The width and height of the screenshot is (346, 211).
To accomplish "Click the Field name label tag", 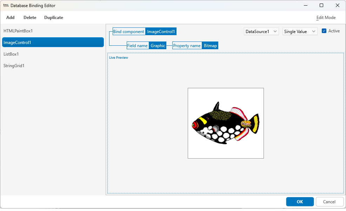I will click(x=137, y=45).
